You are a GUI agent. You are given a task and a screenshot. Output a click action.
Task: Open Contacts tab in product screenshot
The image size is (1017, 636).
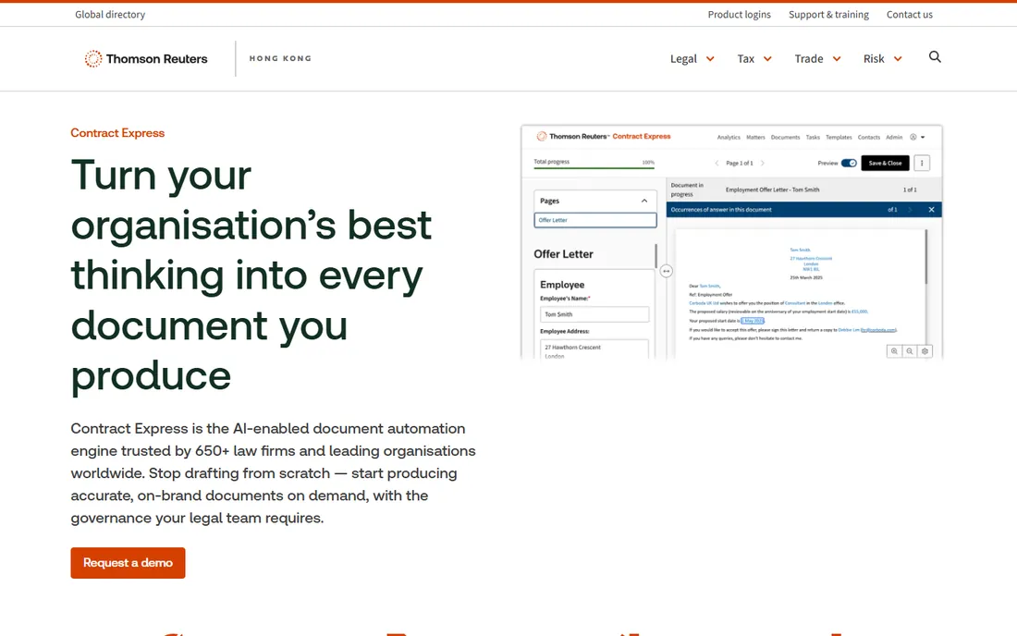coord(869,138)
